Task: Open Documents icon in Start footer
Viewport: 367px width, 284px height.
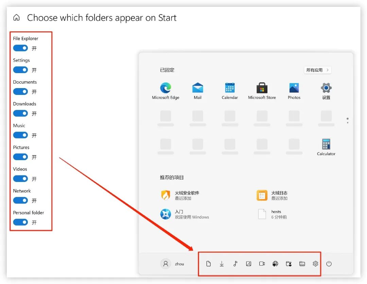Action: point(208,264)
